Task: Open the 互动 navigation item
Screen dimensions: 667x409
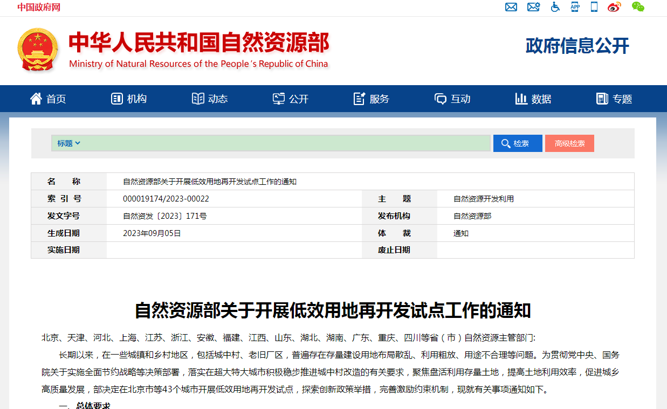Action: (x=452, y=99)
